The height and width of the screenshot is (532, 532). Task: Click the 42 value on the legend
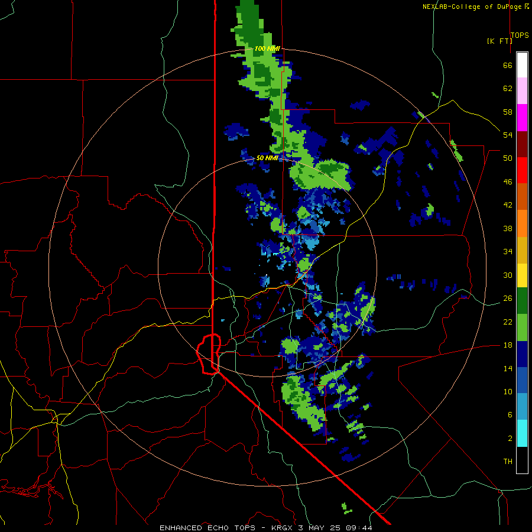[x=508, y=205]
